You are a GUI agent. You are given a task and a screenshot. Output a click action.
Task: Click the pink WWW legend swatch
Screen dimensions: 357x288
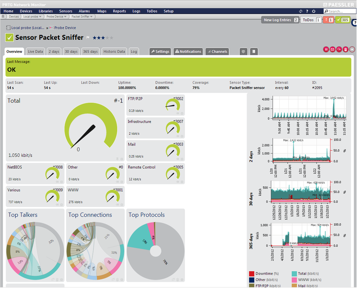294,280
